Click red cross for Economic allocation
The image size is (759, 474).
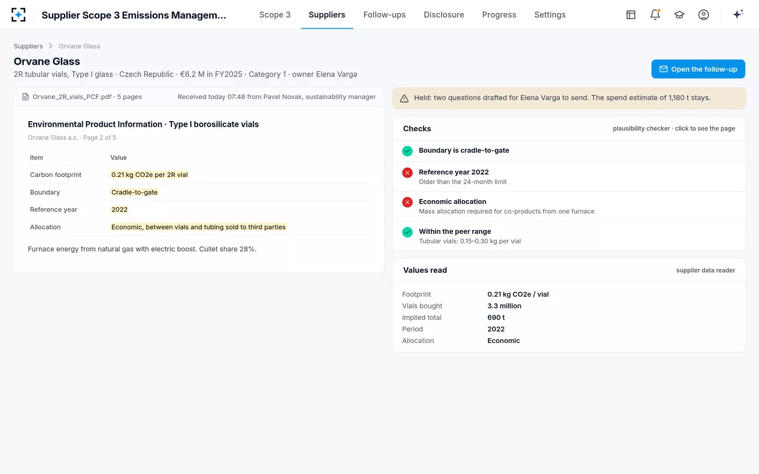[x=407, y=202]
